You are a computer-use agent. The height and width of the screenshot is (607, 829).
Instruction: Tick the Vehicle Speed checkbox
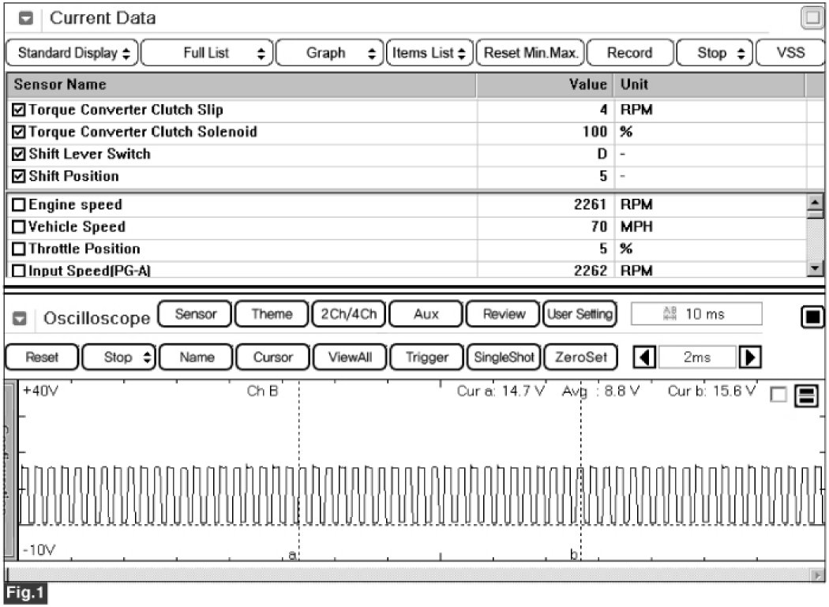[x=19, y=227]
